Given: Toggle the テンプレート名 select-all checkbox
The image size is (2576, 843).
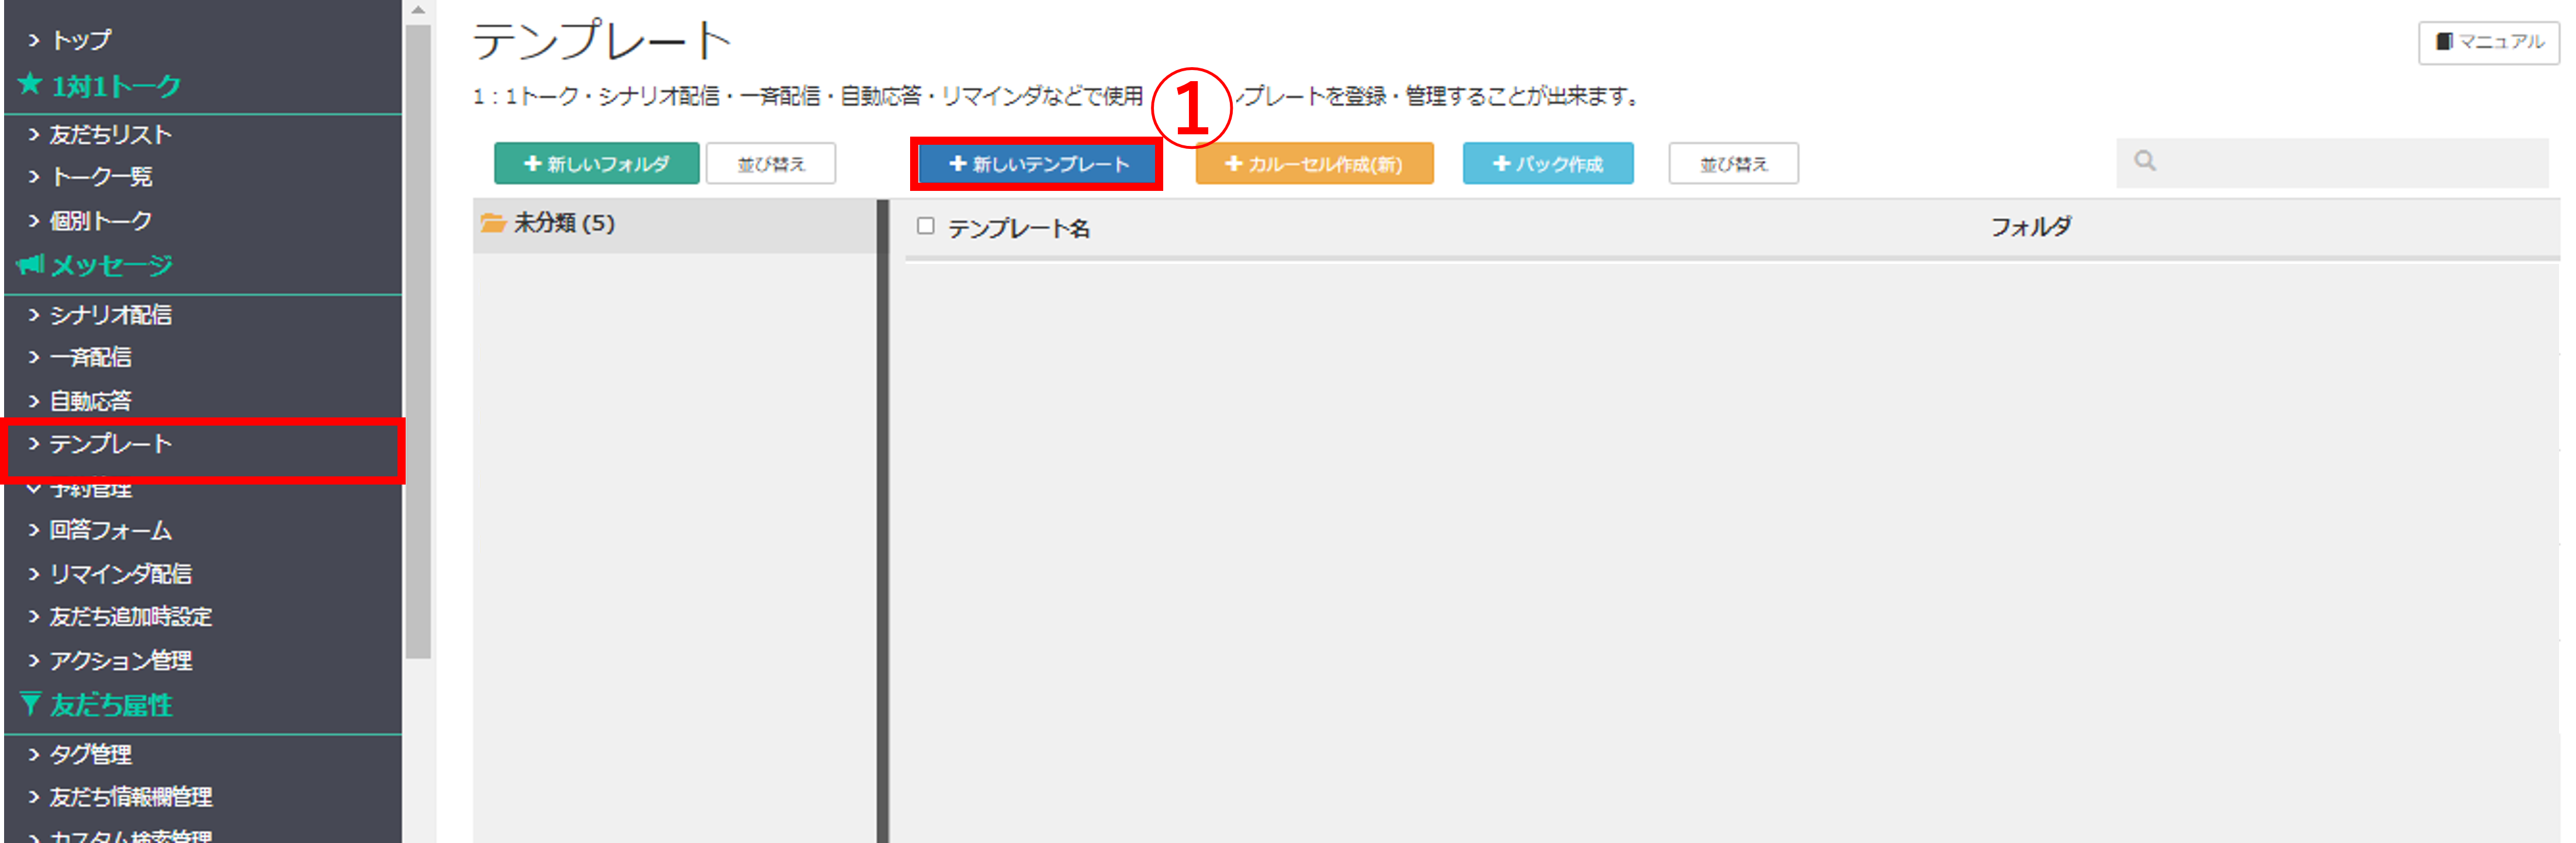Looking at the screenshot, I should coord(926,227).
